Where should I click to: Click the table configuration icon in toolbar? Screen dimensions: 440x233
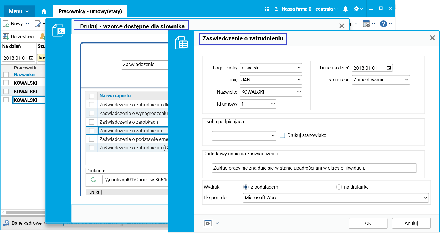click(x=366, y=24)
